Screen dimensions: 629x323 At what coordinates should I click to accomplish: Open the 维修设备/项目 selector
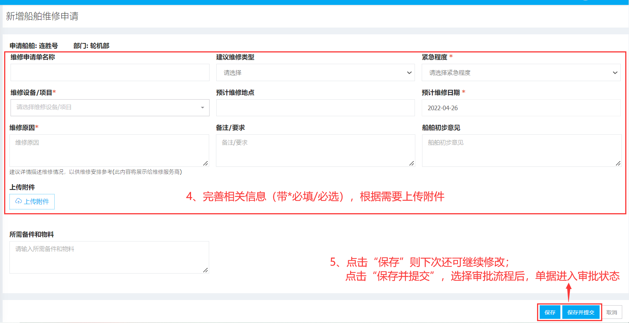[x=110, y=108]
